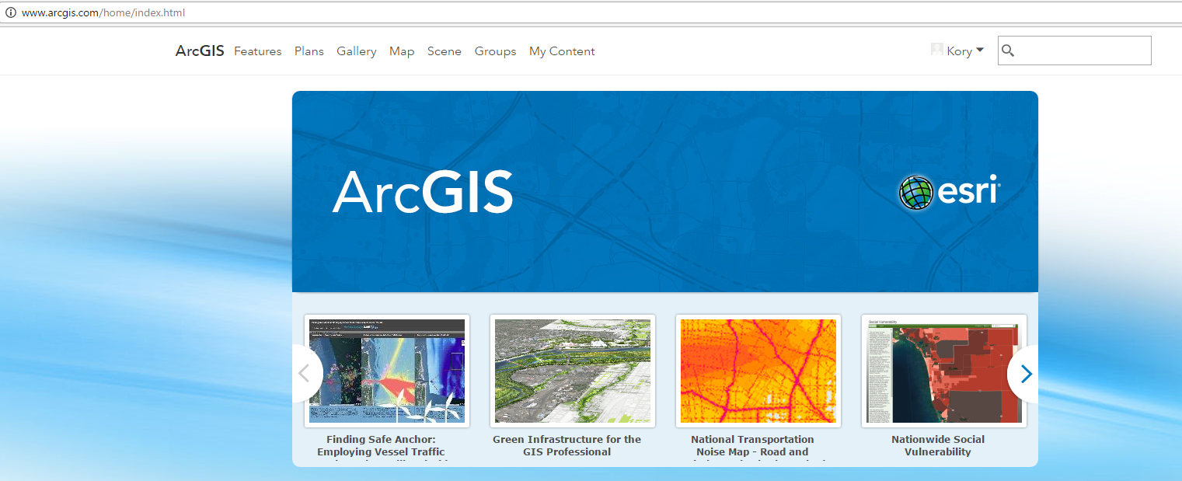Viewport: 1182px width, 481px height.
Task: Focus the search input field
Action: pos(1075,51)
